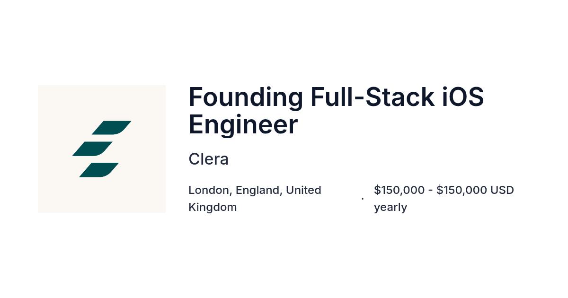Screen dimensions: 568x298
Task: Click iOS in the job title
Action: click(462, 97)
